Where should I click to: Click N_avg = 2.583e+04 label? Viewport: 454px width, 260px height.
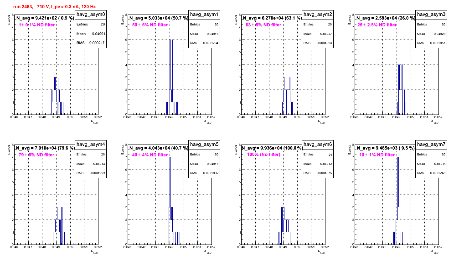[x=386, y=18]
